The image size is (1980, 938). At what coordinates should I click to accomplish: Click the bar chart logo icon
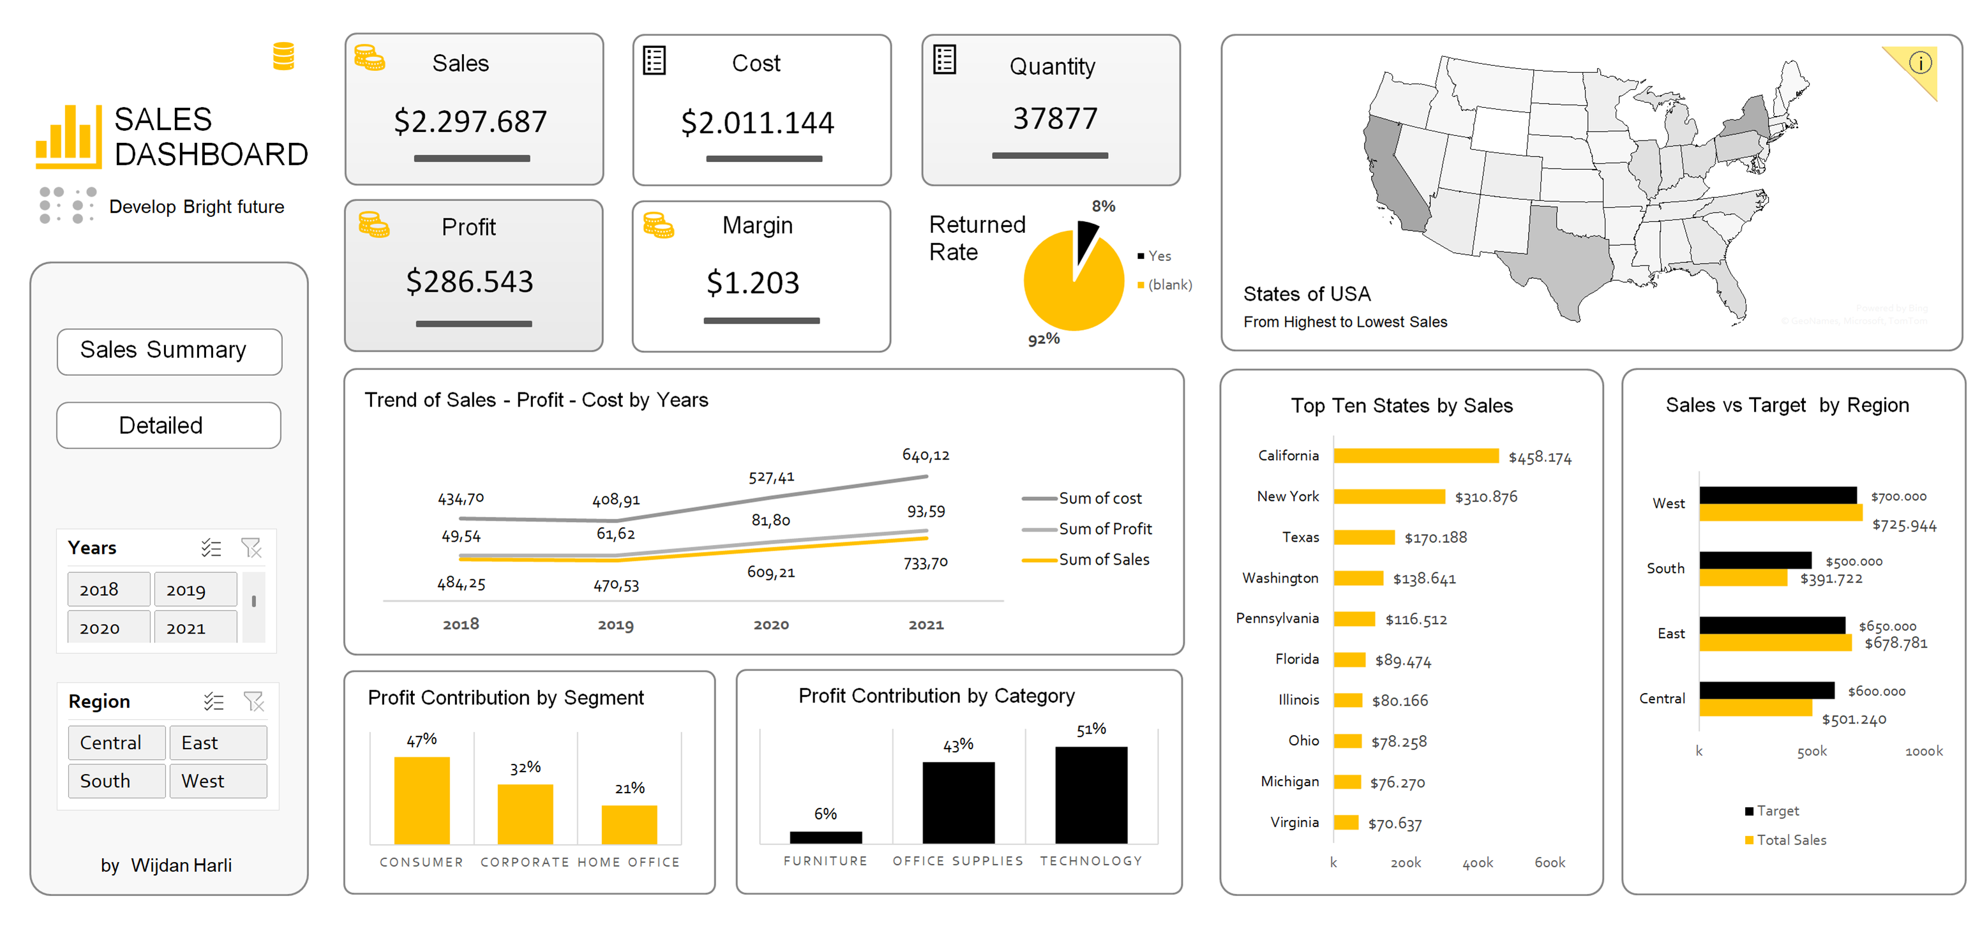point(68,137)
